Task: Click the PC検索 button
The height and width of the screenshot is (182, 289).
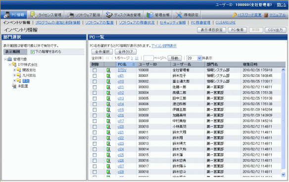Action: click(238, 30)
